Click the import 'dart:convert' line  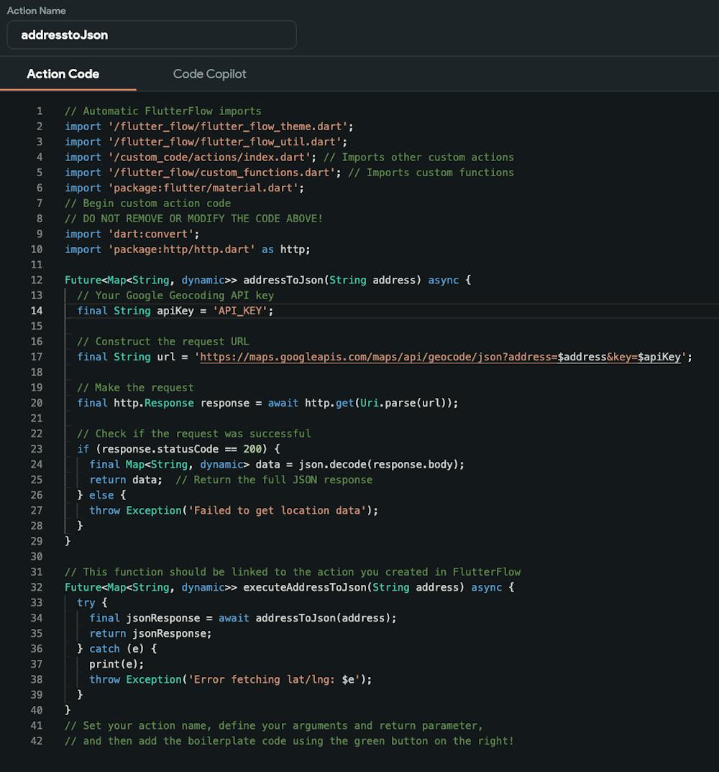coord(132,234)
